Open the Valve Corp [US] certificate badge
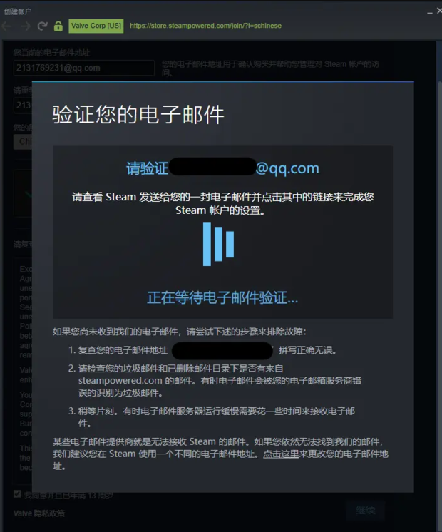This screenshot has width=442, height=532. pos(96,26)
